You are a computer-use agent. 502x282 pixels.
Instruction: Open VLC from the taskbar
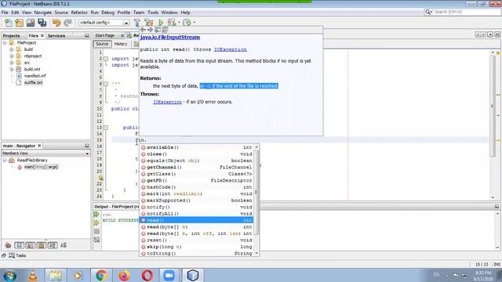33,275
